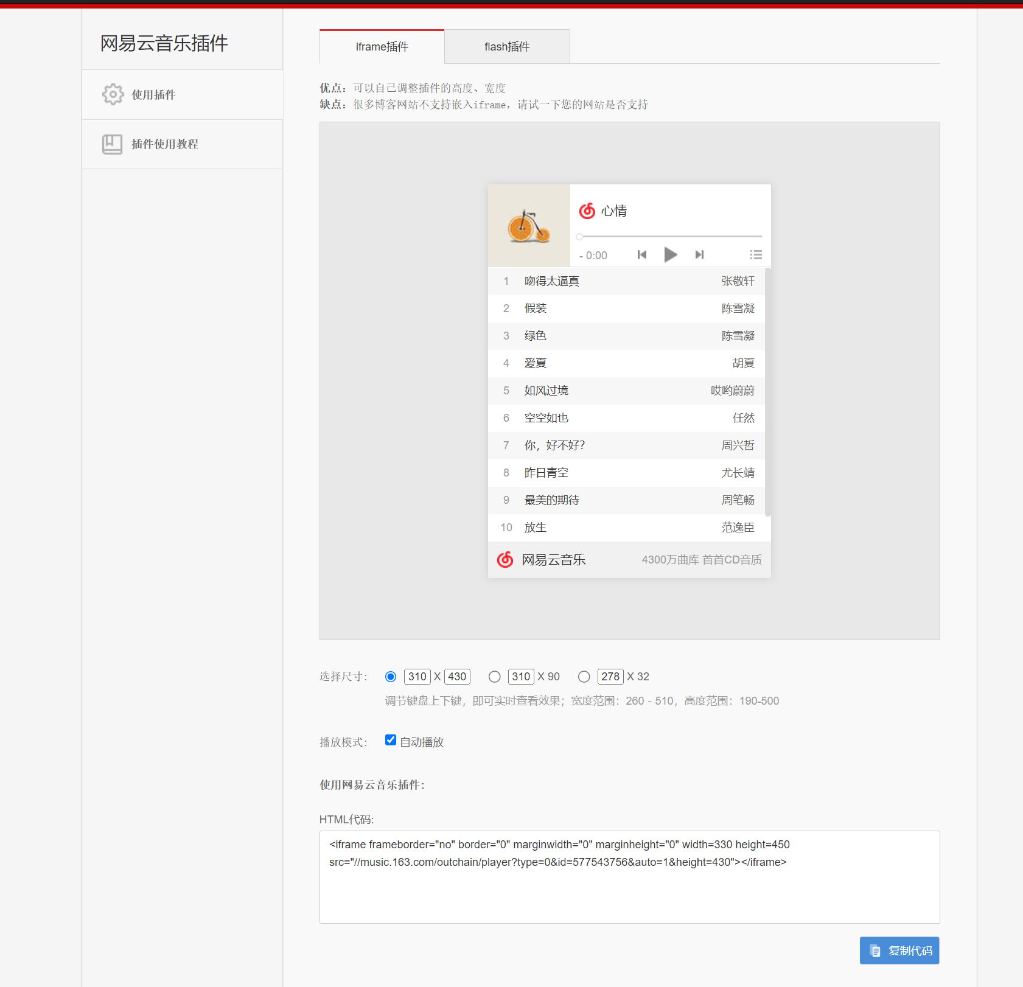Viewport: 1023px width, 987px height.
Task: Click the 网易云音乐 link in player footer
Action: (x=554, y=560)
